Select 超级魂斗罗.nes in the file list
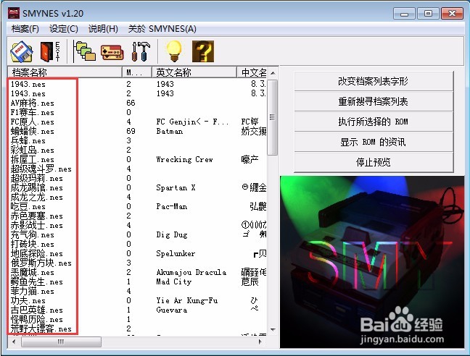470x356 pixels. click(x=41, y=169)
